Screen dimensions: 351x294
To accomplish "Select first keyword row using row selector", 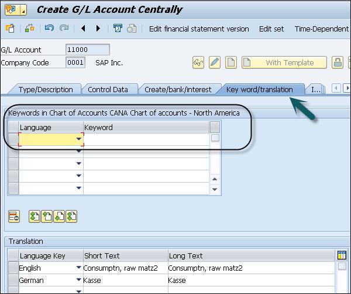I will tap(13, 139).
